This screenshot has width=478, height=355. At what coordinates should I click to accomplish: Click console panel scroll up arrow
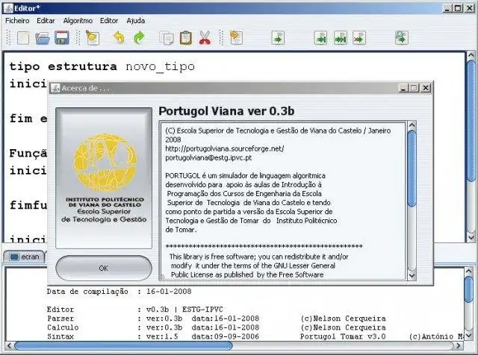469,271
